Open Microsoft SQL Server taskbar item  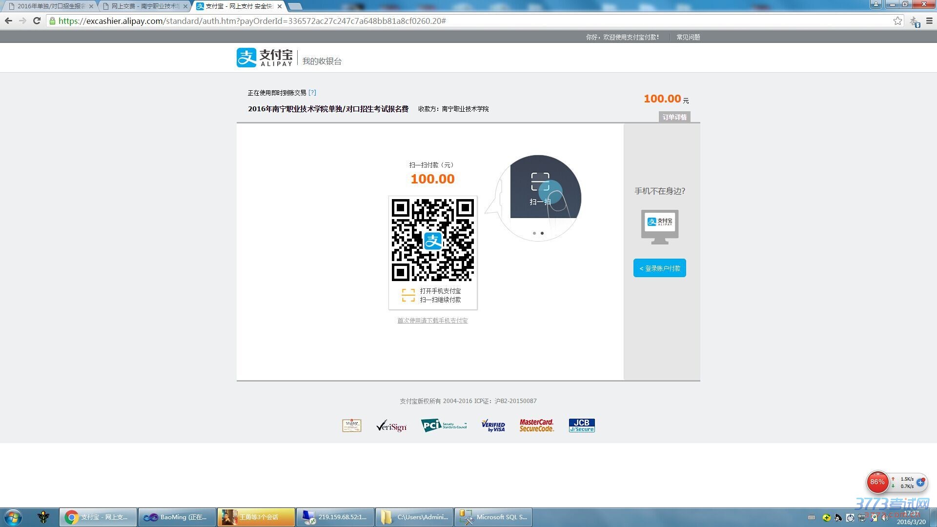pyautogui.click(x=493, y=517)
